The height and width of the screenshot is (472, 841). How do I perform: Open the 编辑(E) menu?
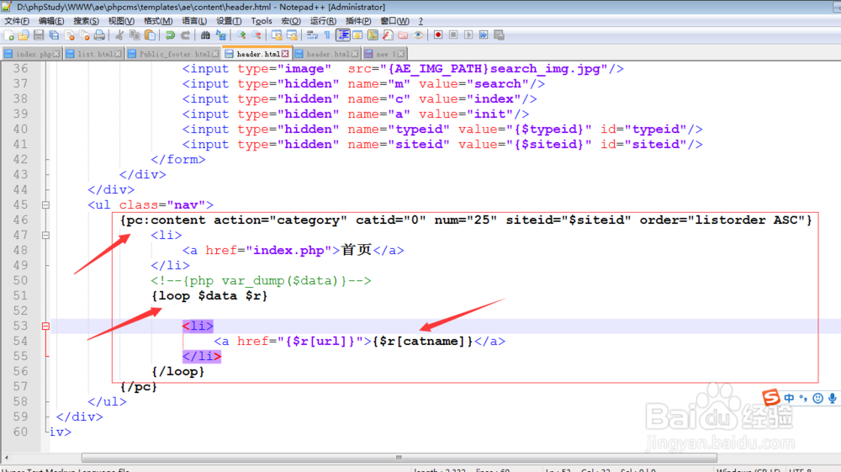click(51, 21)
